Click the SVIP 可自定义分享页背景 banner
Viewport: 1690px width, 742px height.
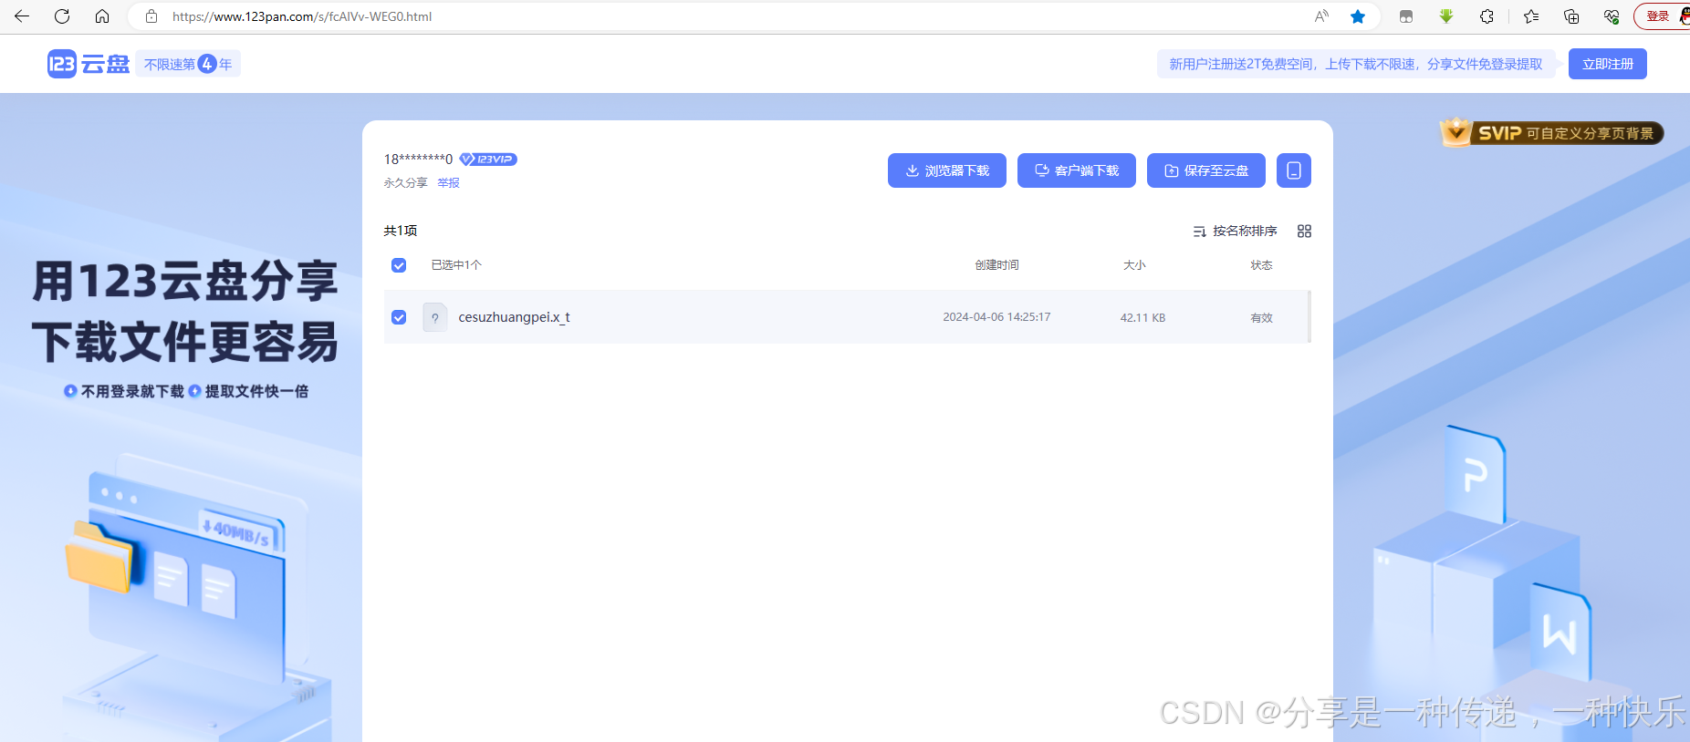(1552, 133)
